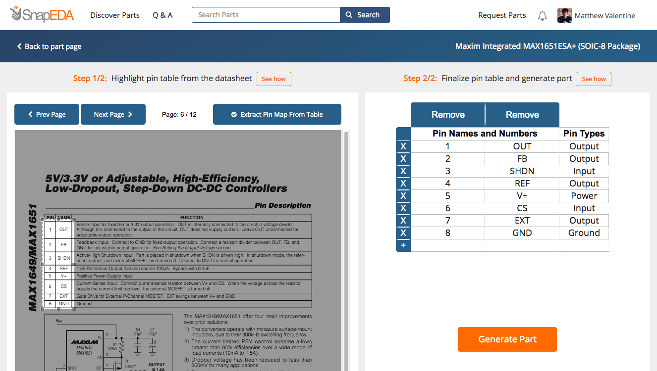Click Generate Part button
Image resolution: width=657 pixels, height=371 pixels.
pyautogui.click(x=507, y=339)
